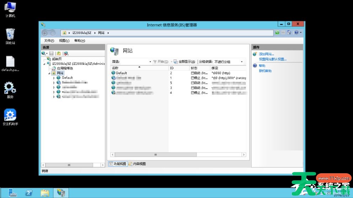Open the help question mark icon at top right
Image resolution: width=353 pixels, height=198 pixels.
tap(296, 33)
